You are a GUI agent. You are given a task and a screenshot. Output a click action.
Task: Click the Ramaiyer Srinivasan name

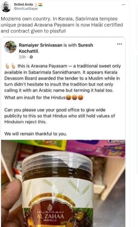pos(41,45)
